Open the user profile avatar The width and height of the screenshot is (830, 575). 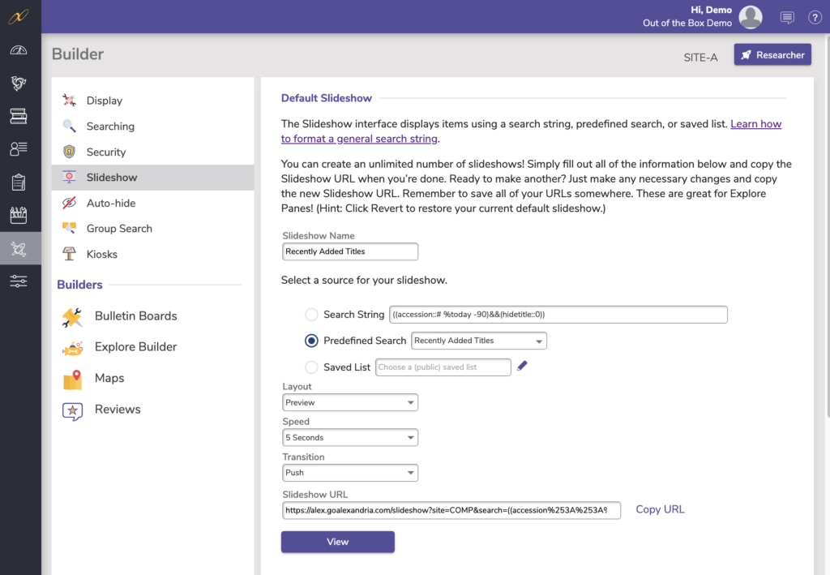click(751, 17)
